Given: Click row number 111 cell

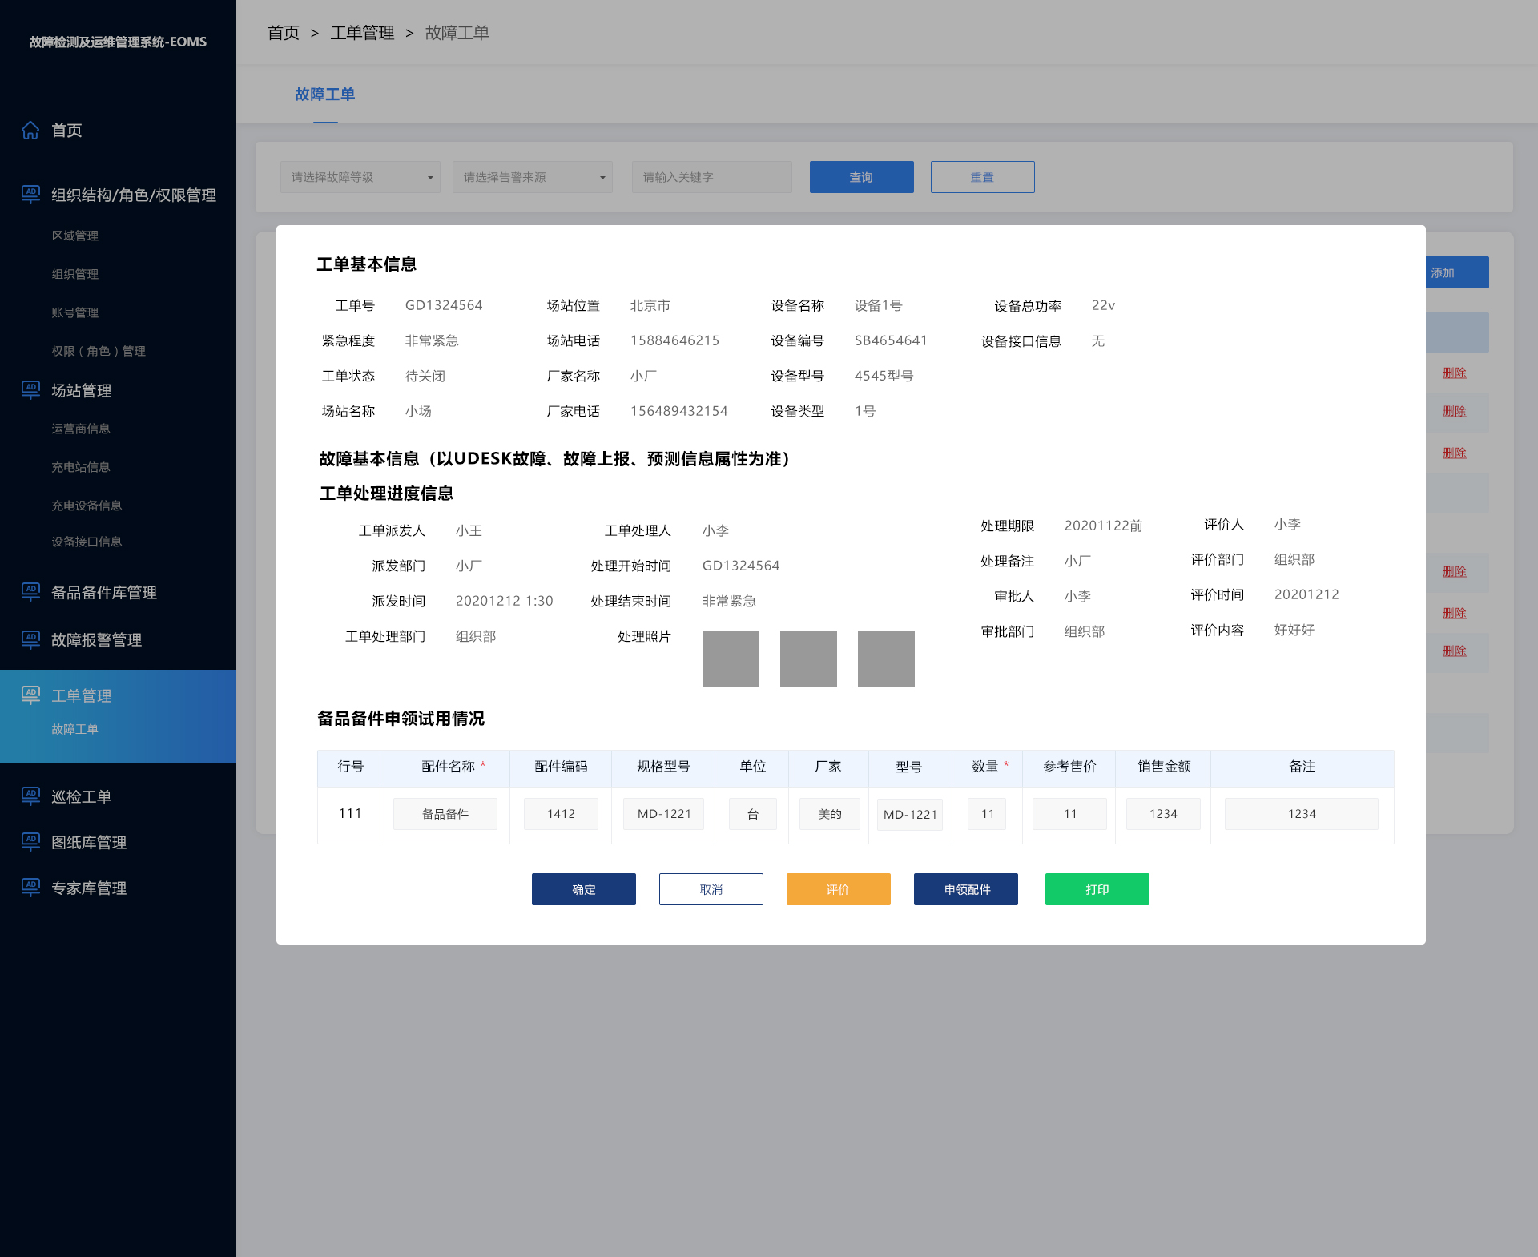Looking at the screenshot, I should point(350,814).
